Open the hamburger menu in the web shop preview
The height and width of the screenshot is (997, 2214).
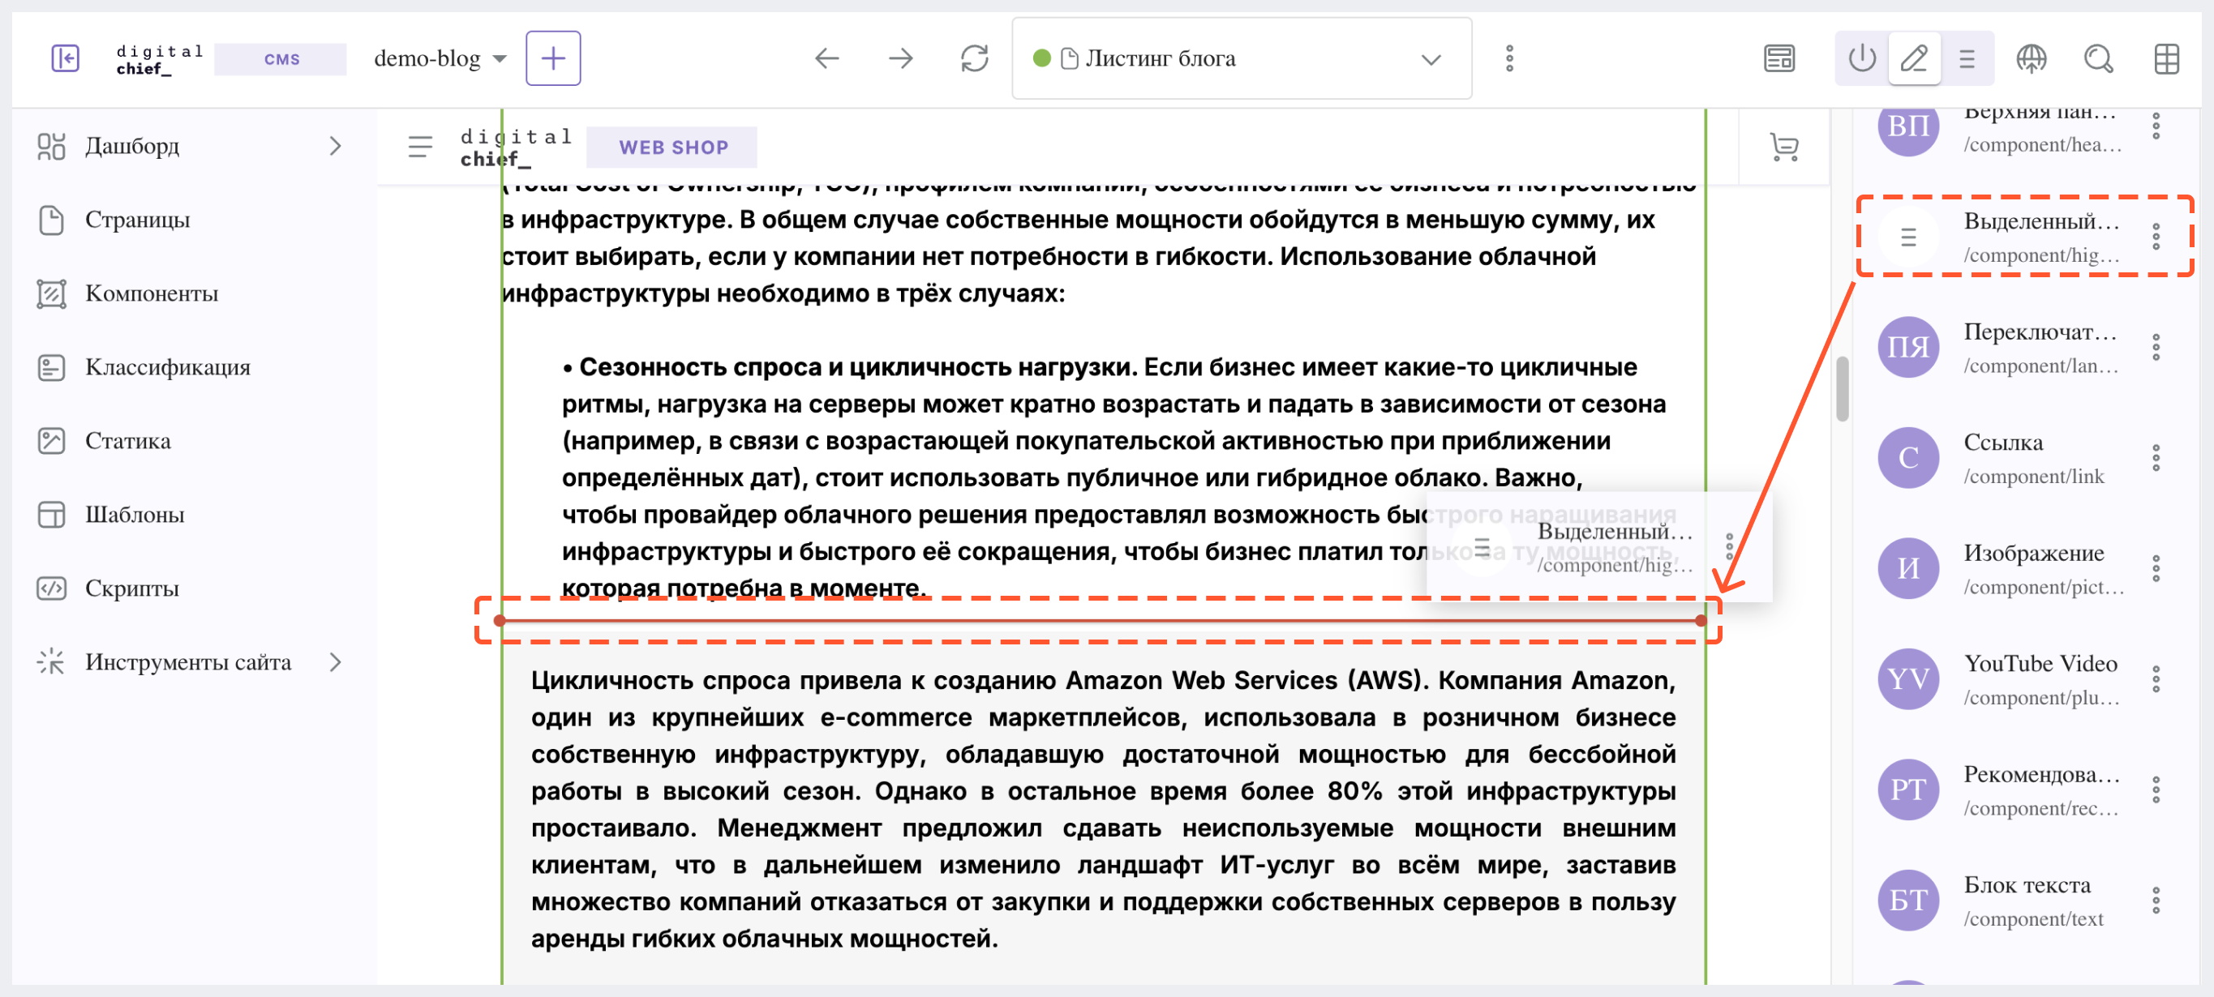[420, 148]
